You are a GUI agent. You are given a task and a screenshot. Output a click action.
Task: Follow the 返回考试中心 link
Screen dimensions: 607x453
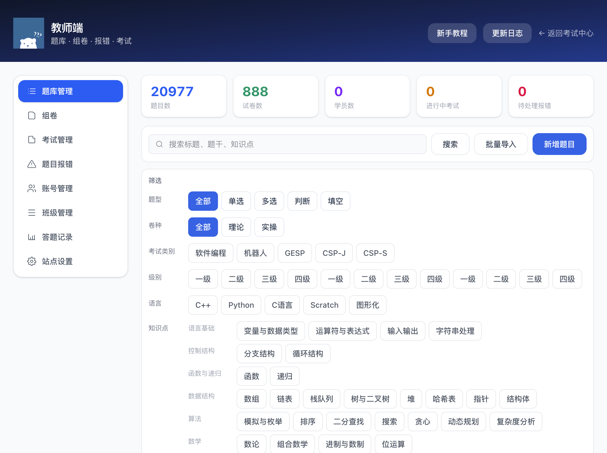coord(566,33)
